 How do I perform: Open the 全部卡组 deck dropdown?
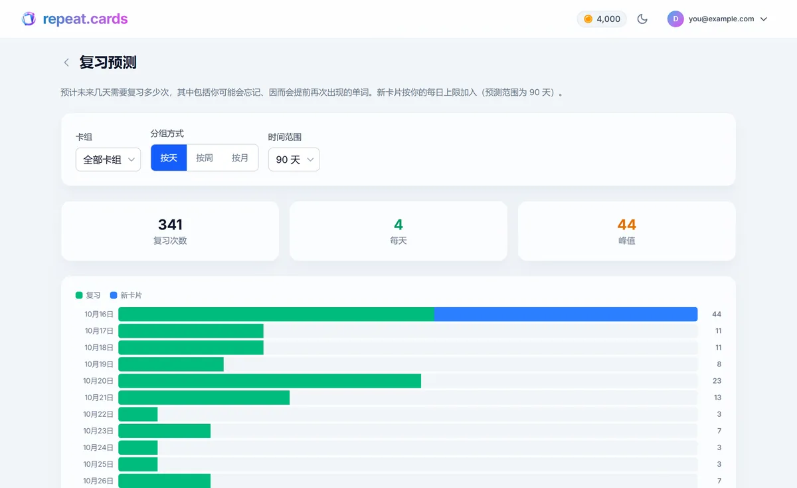point(108,160)
